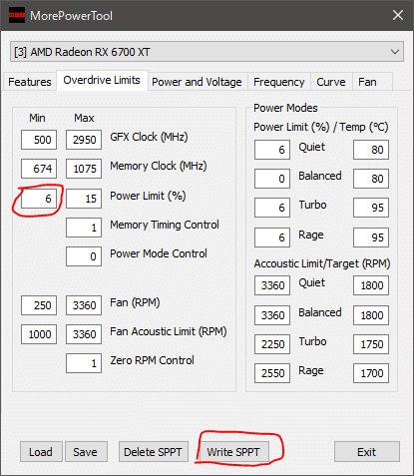This screenshot has height=476, width=414.
Task: Go to the Frequency tab
Action: 279,82
